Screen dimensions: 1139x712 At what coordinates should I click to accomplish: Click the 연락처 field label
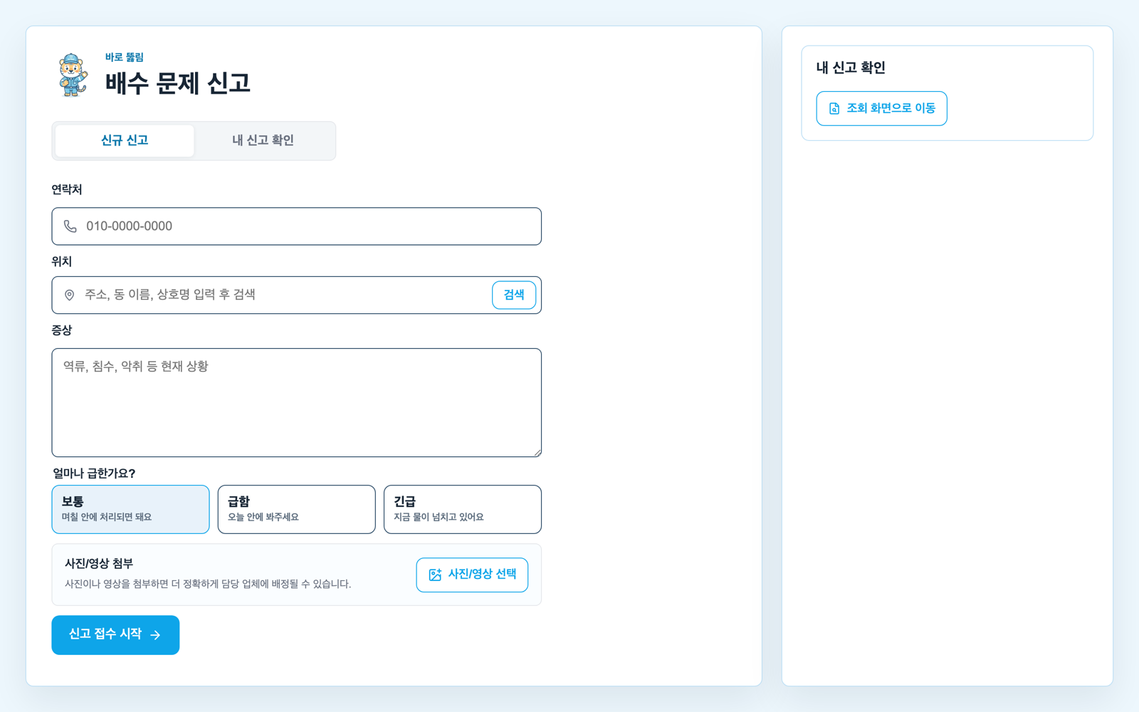(x=67, y=189)
